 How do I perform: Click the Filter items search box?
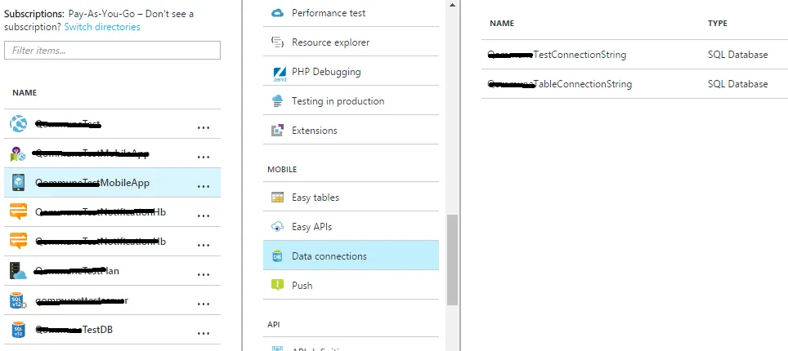(x=112, y=51)
